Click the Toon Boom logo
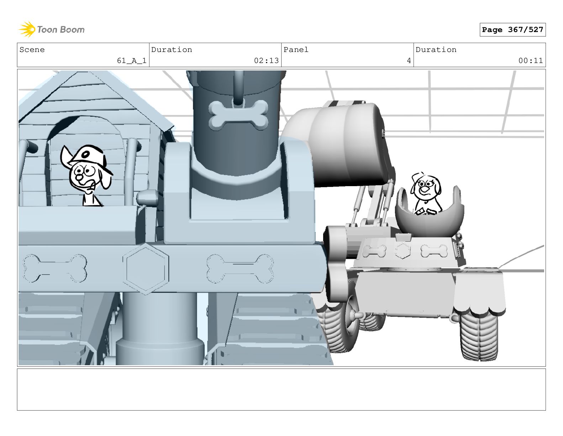This screenshot has width=563, height=436. tap(52, 29)
